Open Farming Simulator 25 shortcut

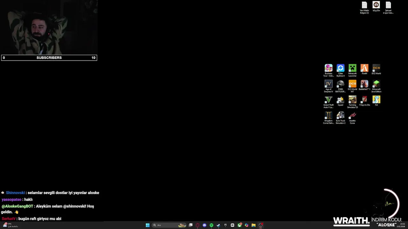[352, 102]
